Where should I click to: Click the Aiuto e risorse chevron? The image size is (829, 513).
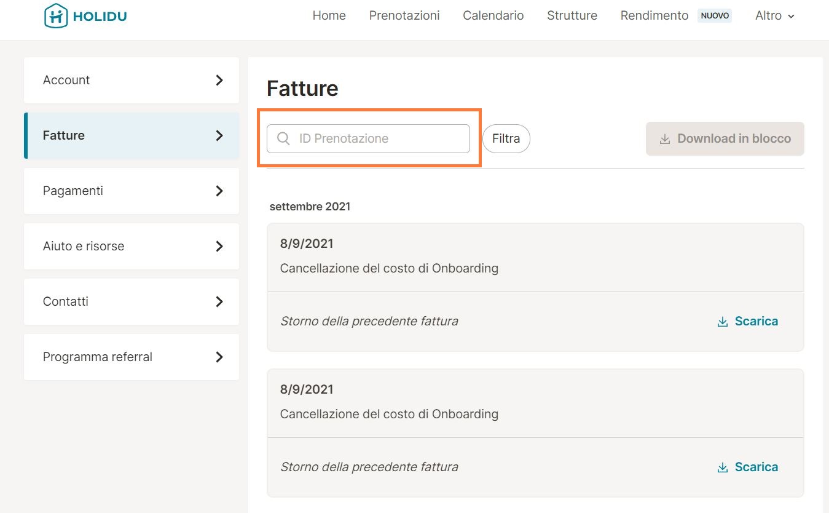click(219, 246)
